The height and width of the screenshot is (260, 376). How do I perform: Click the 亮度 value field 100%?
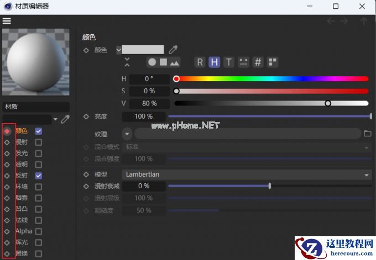(x=144, y=116)
